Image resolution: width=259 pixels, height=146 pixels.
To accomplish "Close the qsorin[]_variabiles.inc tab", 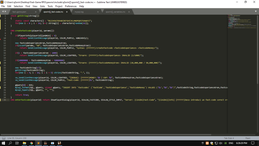I will (x=129, y=12).
